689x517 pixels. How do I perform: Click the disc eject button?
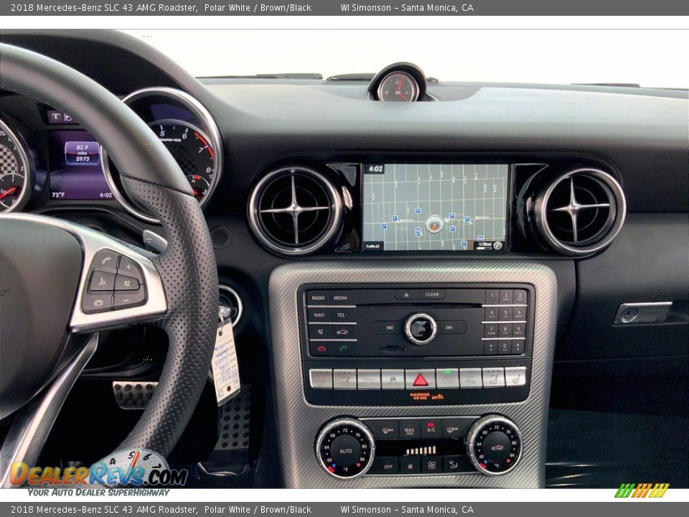point(406,294)
